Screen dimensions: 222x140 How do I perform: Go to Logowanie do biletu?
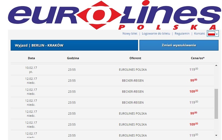156,33
